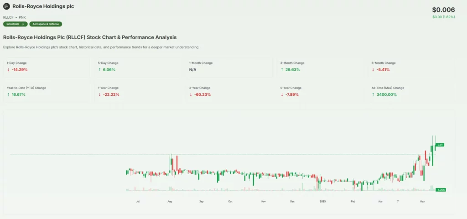Click the green up arrow beside 6.06%
The image size is (467, 219).
(99, 70)
